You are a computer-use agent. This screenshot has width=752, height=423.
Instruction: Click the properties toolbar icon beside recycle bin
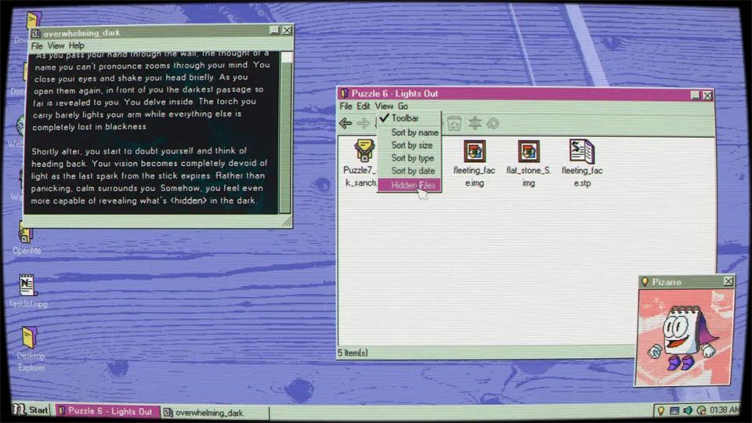(x=475, y=123)
